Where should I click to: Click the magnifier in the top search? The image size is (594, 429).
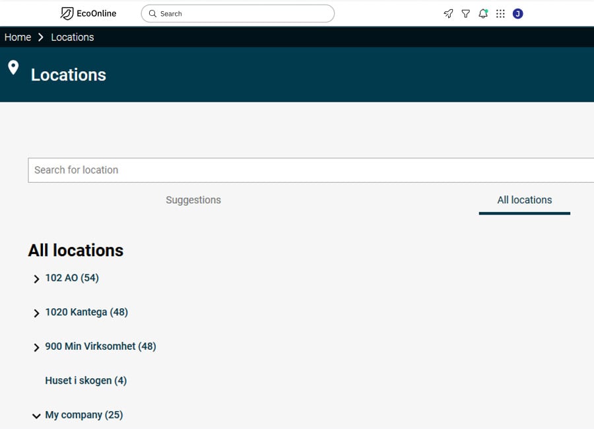[152, 14]
